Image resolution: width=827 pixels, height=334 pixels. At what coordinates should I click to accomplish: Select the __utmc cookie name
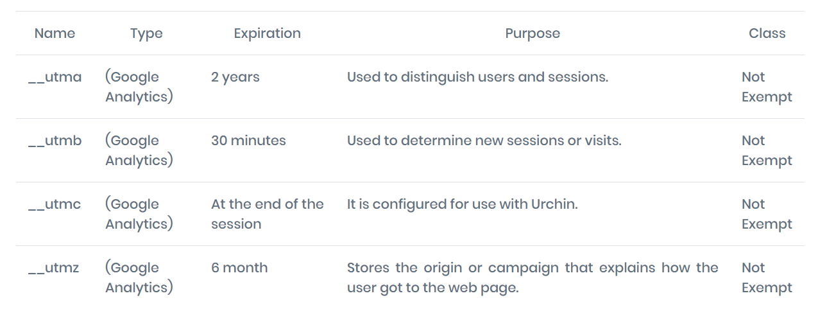[55, 204]
